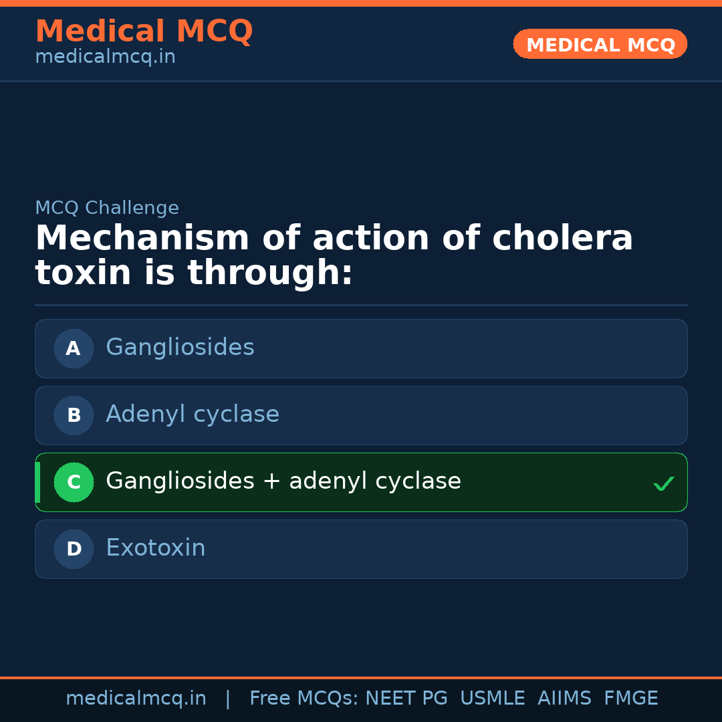
Task: Open medicalmcq.in link in the footer
Action: [136, 699]
